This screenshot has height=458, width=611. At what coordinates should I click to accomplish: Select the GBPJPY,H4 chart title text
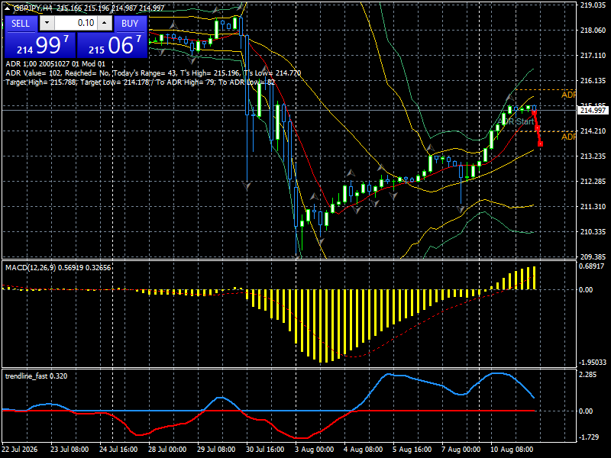click(x=32, y=8)
